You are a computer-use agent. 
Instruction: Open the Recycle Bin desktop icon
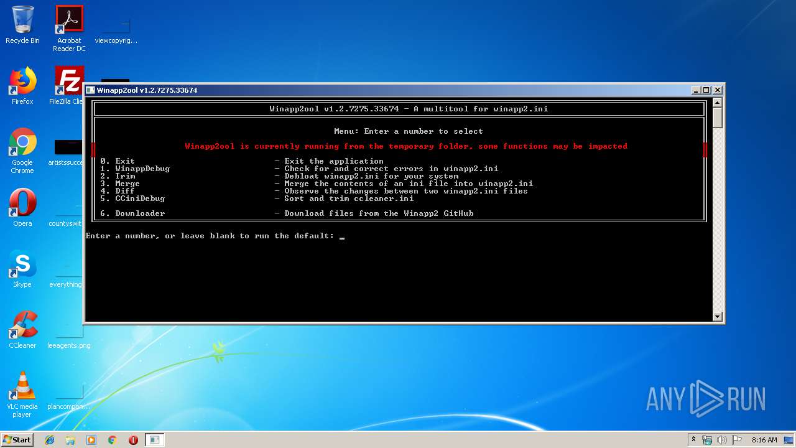click(x=22, y=25)
